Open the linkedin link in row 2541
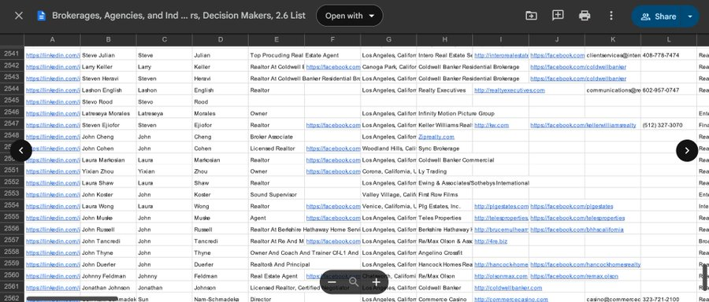This screenshot has width=709, height=302. pos(53,56)
